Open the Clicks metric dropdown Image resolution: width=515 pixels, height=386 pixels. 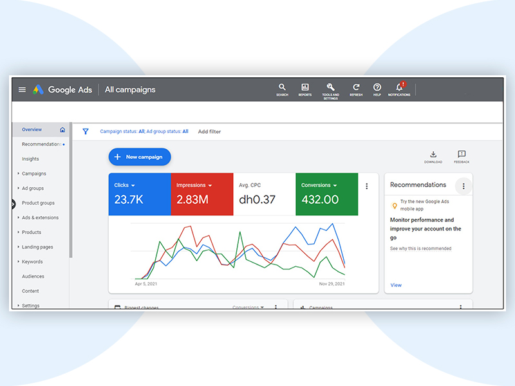(x=133, y=185)
